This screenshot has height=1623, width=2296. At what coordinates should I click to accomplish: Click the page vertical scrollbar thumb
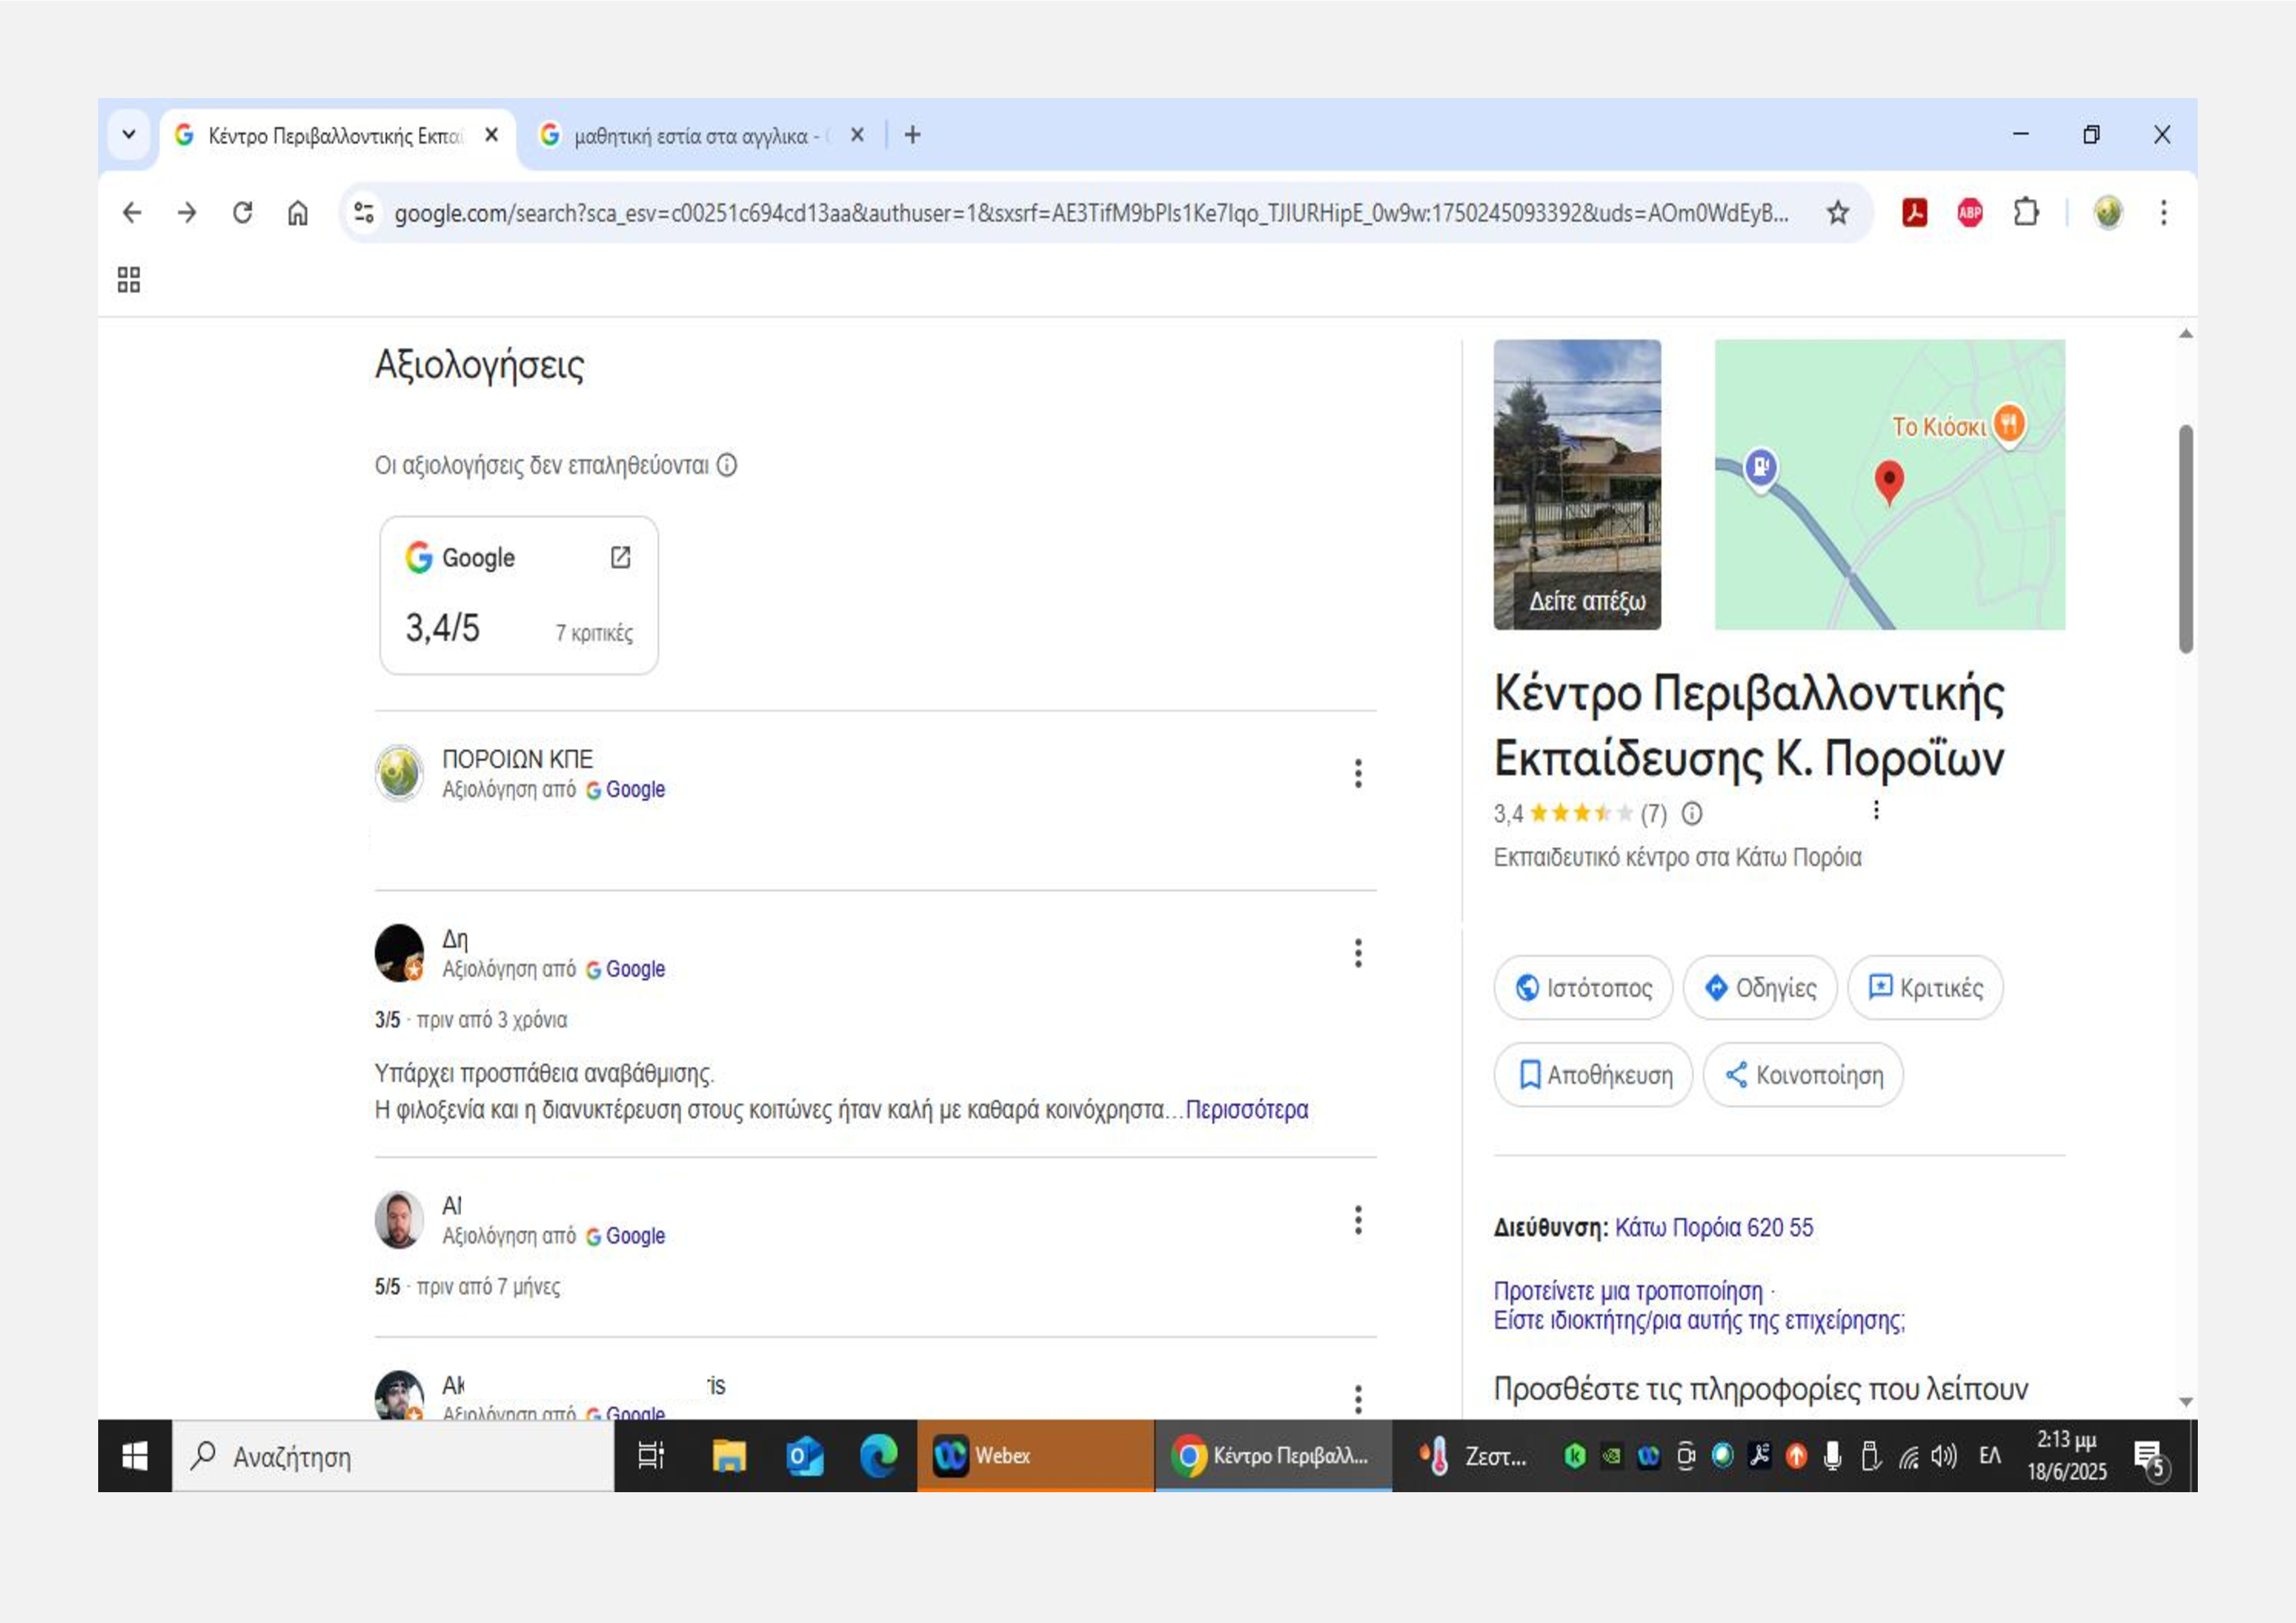pyautogui.click(x=2185, y=540)
